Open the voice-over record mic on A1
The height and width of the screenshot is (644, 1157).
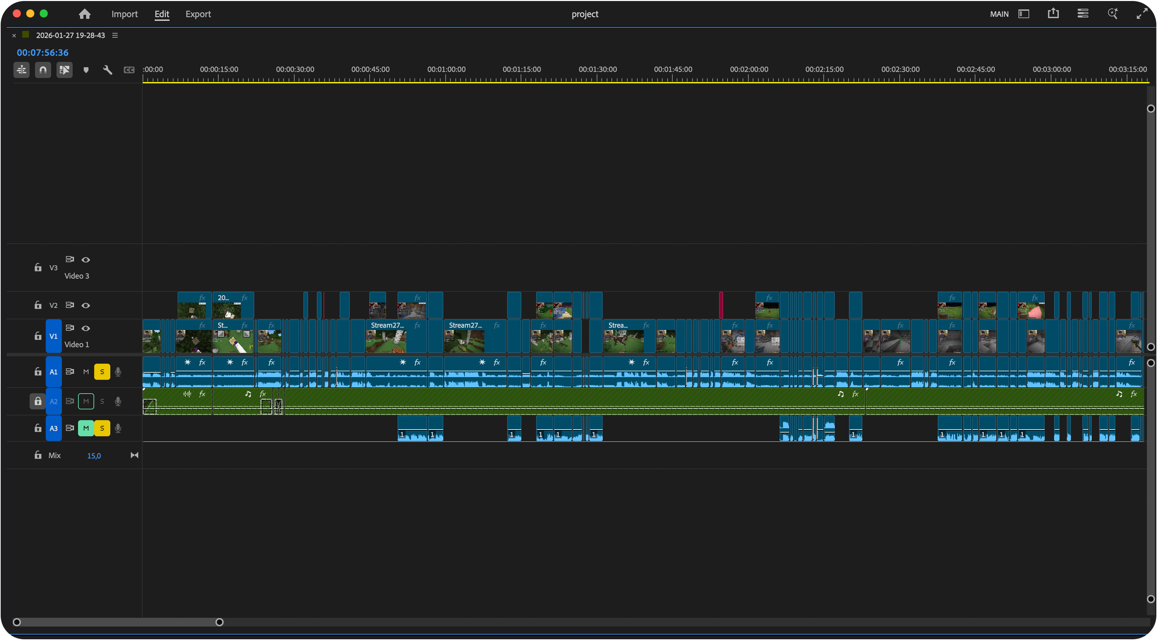pyautogui.click(x=118, y=372)
